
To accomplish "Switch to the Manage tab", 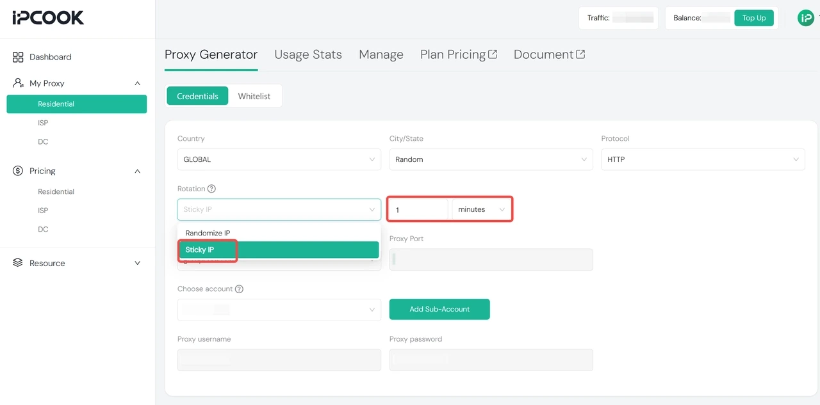I will [381, 54].
